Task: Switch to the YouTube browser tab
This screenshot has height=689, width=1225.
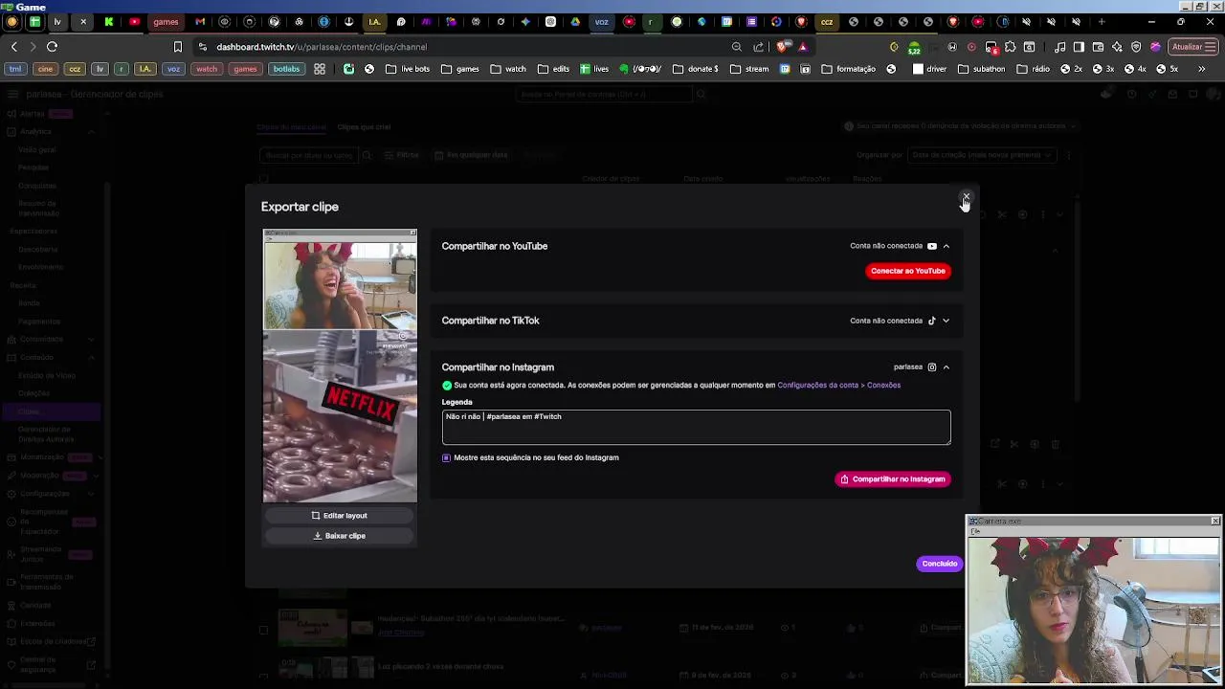Action: pyautogui.click(x=134, y=21)
